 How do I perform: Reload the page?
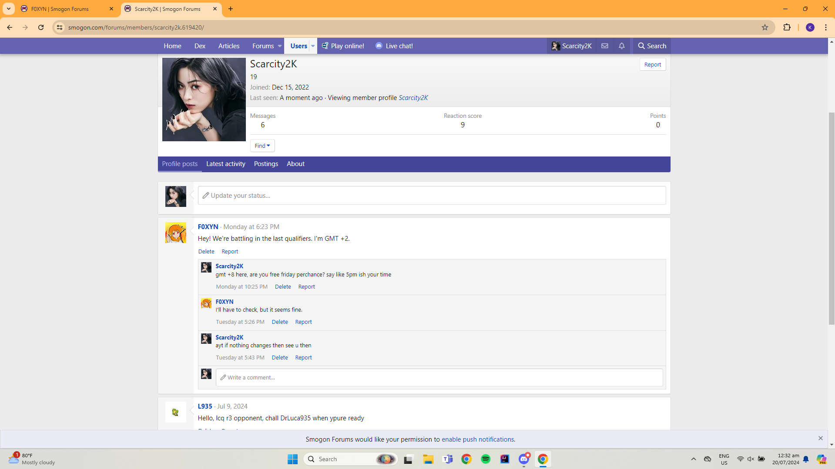(x=41, y=27)
